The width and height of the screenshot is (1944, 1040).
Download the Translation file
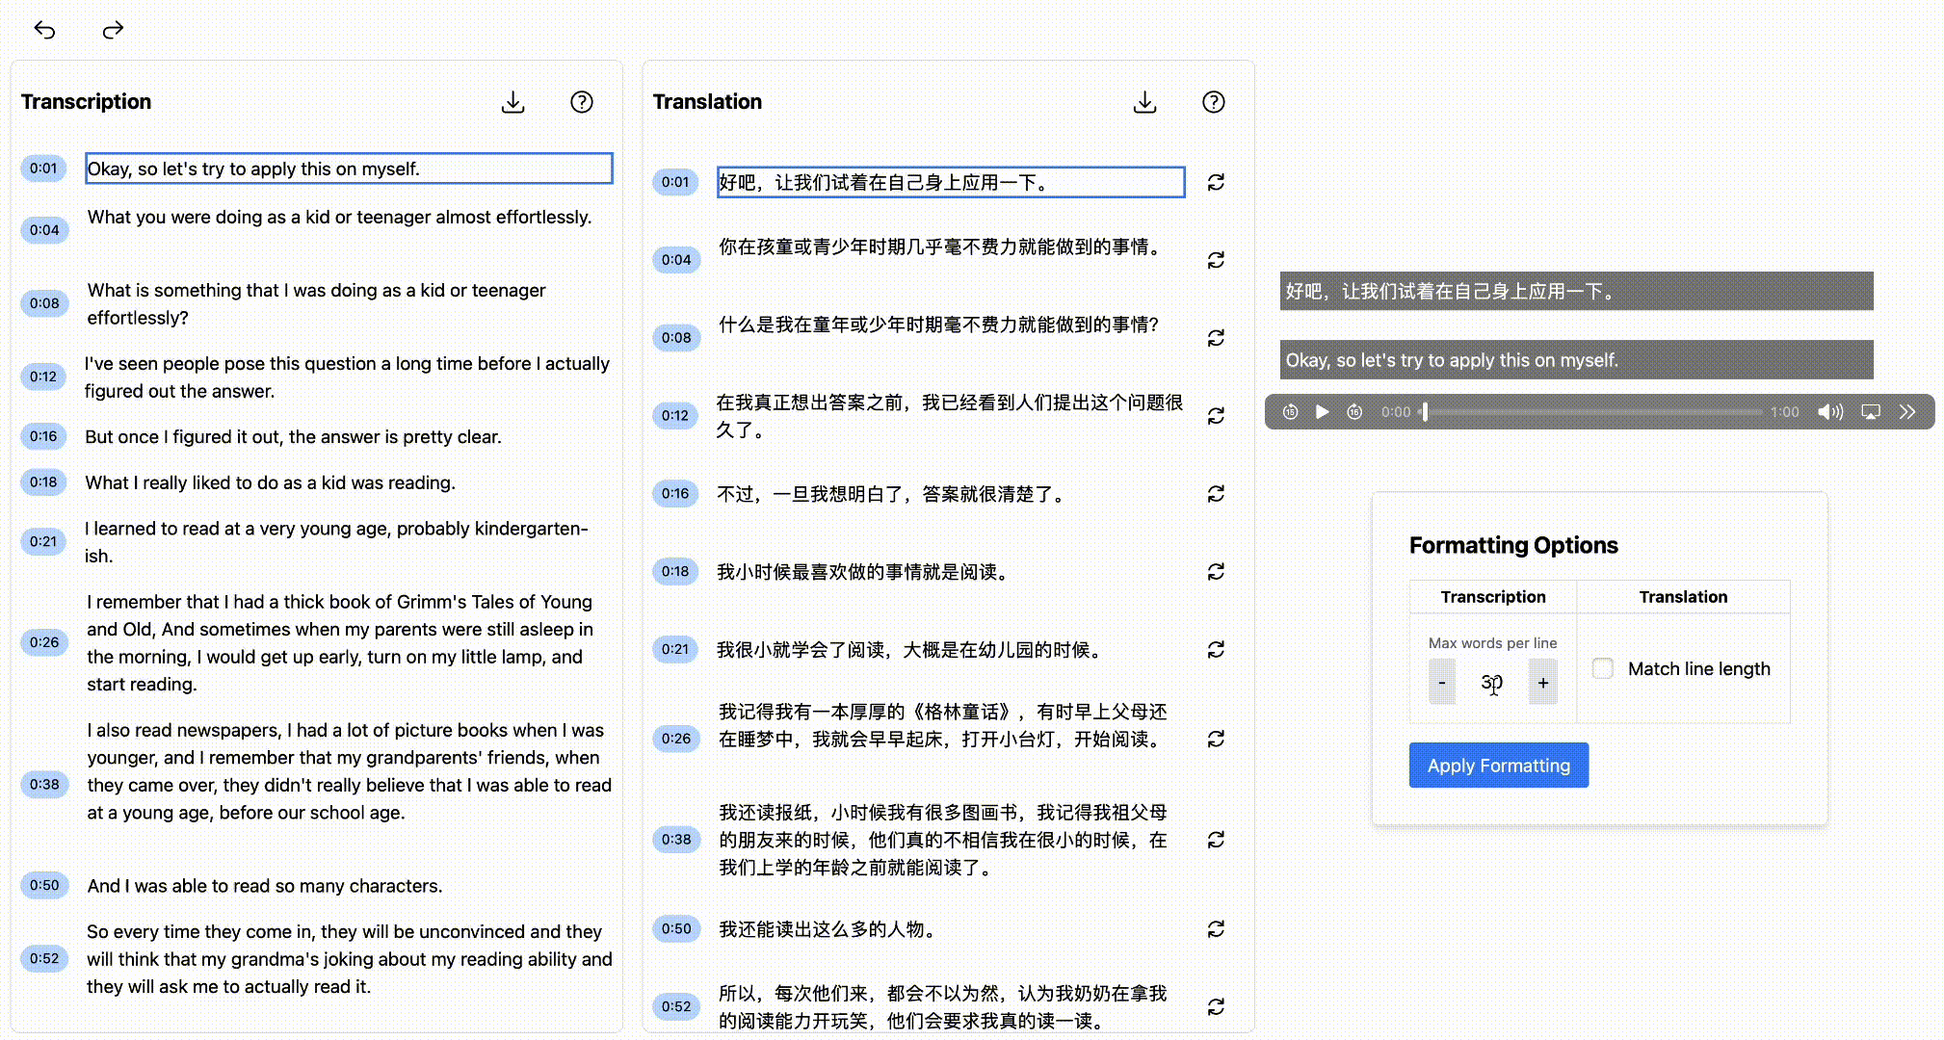tap(1144, 102)
